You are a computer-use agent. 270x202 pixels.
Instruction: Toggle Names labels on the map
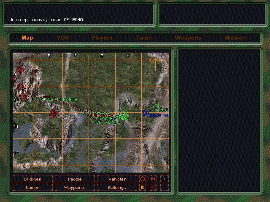32,188
